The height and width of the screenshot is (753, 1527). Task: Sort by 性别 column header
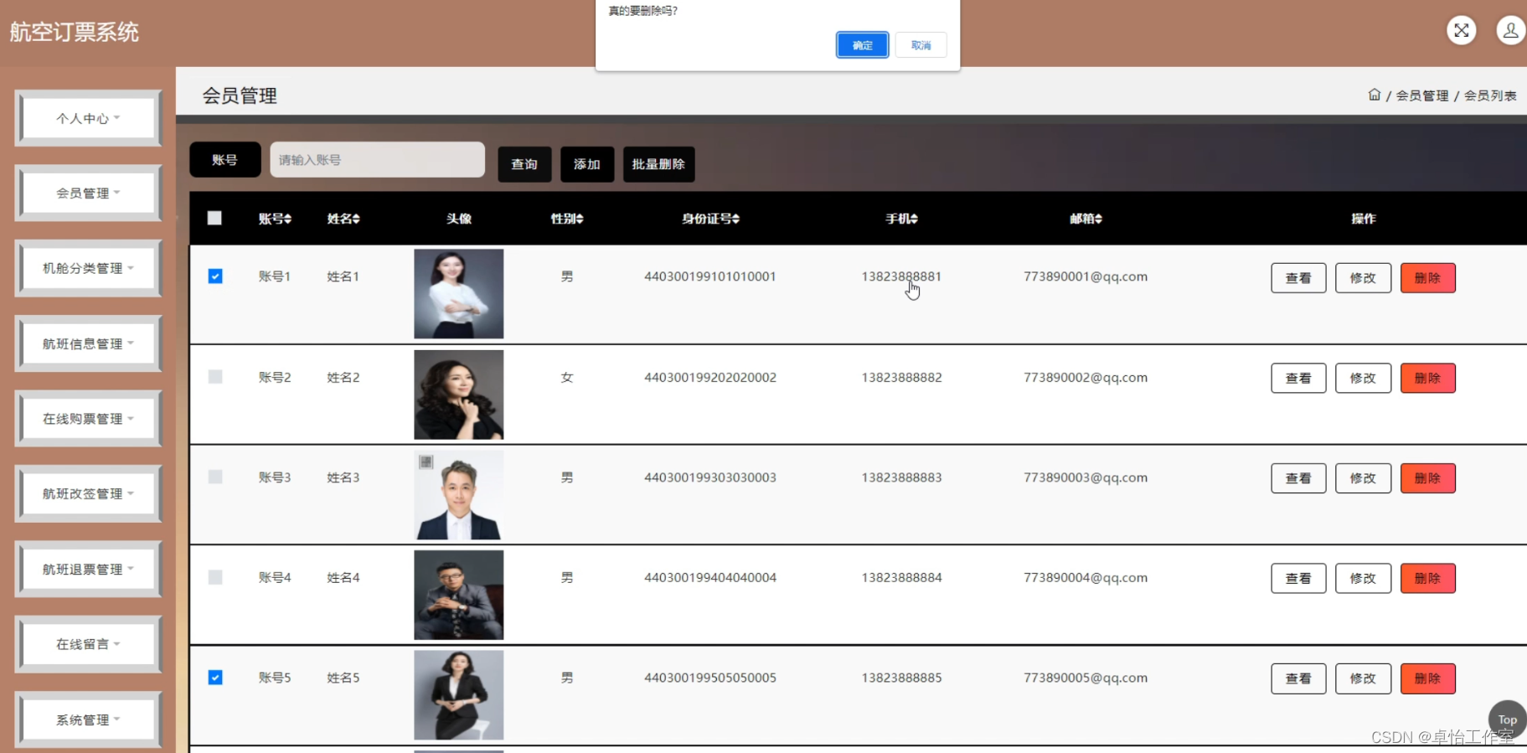(566, 219)
